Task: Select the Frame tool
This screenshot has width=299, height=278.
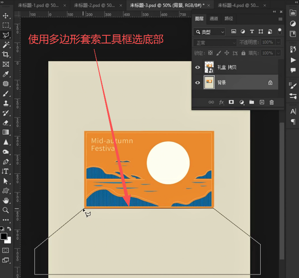Action: (6, 64)
